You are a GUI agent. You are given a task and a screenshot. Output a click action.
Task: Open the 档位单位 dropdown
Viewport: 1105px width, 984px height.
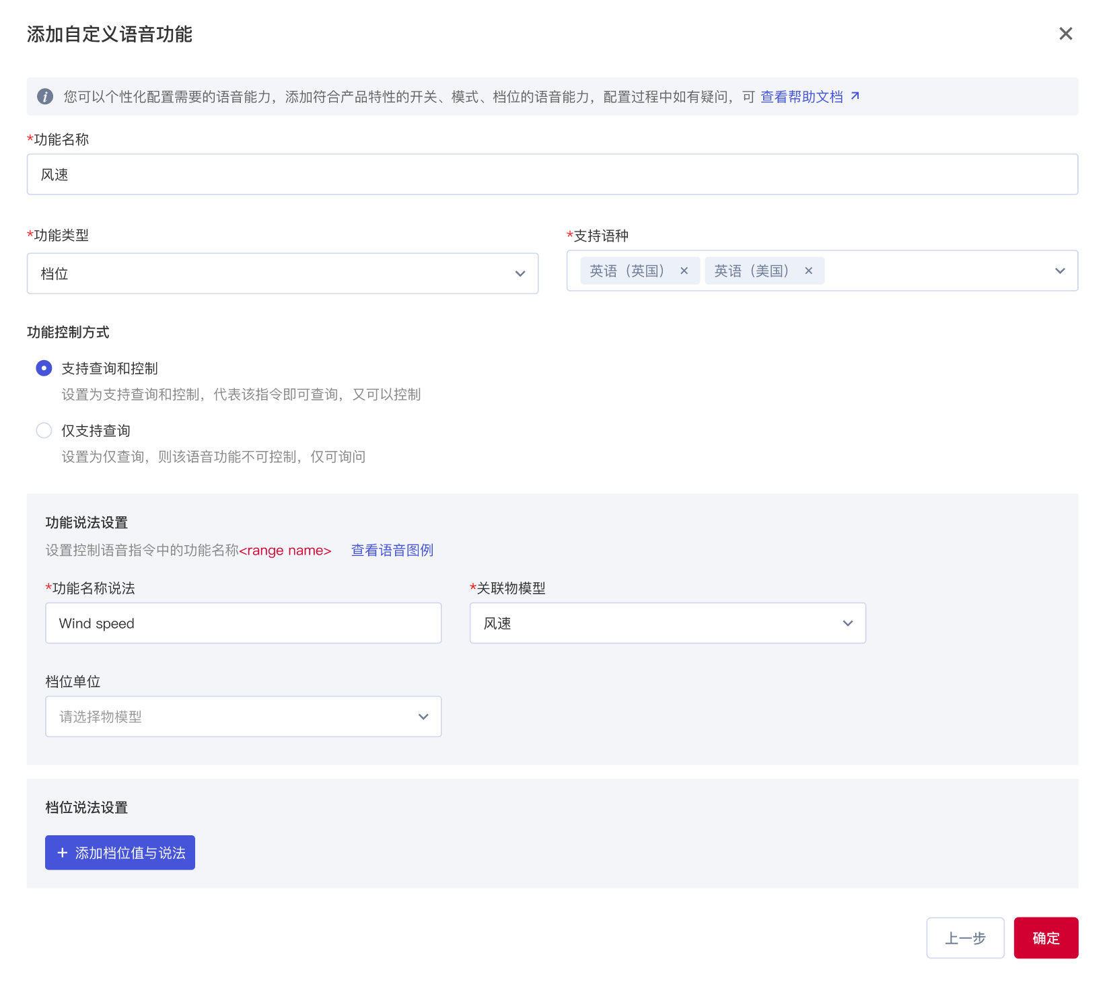click(243, 717)
